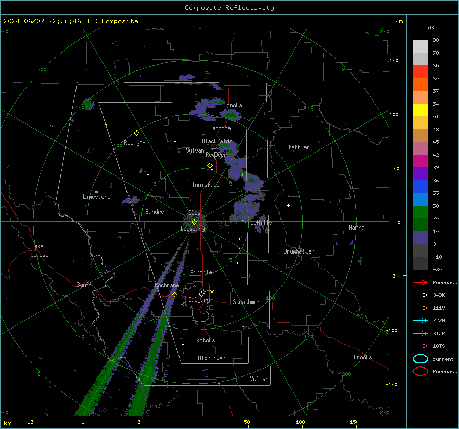This screenshot has height=429, width=459.
Task: Click the yellow V marker beside Calgary
Action: tap(212, 292)
